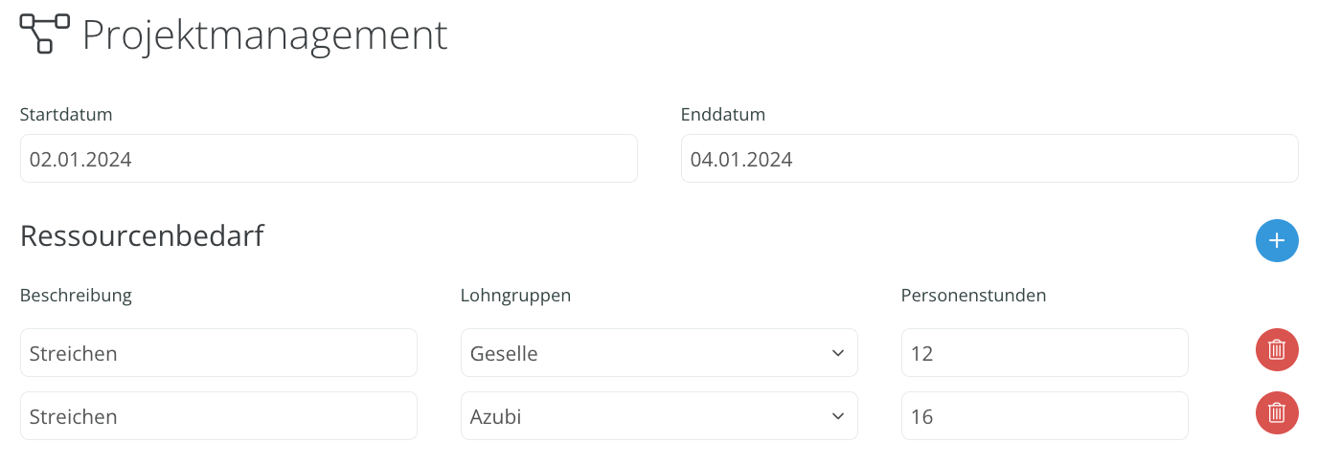Select the Personenstunden field containing 12
Image resolution: width=1318 pixels, height=465 pixels.
[1045, 353]
